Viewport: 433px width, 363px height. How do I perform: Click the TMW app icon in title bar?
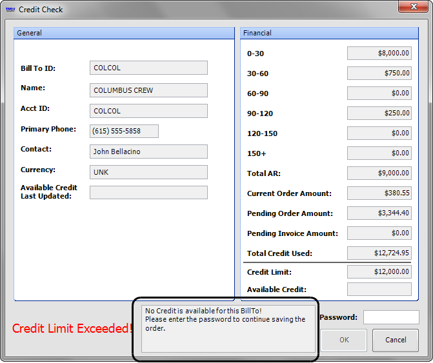click(x=10, y=10)
